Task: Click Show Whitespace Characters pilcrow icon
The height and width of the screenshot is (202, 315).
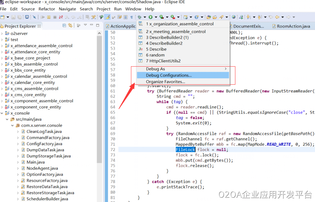Action: point(132,17)
